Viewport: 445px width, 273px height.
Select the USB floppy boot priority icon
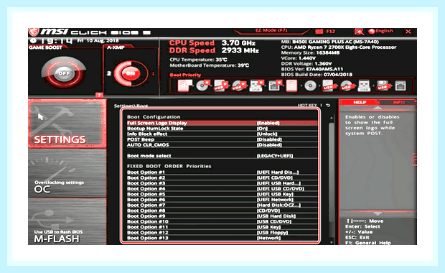383,85
